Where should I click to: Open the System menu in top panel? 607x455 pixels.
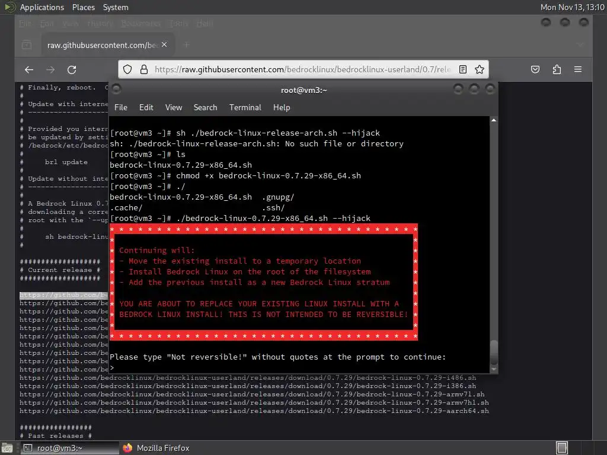pyautogui.click(x=116, y=7)
